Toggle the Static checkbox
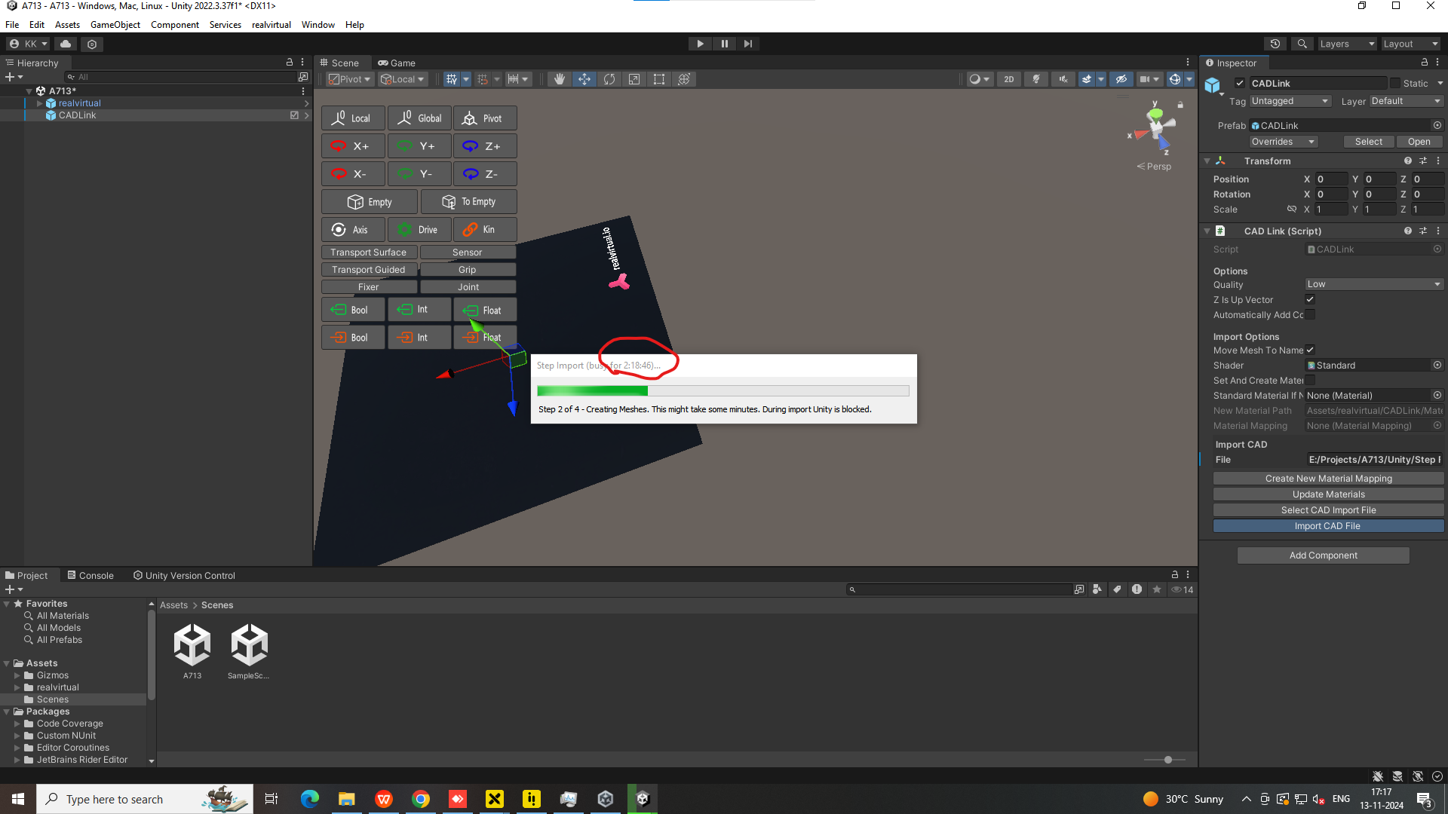Viewport: 1448px width, 814px height. pyautogui.click(x=1395, y=84)
